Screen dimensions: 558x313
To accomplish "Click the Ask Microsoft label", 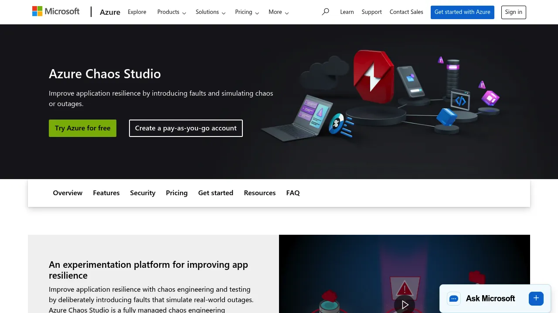I will [490, 299].
